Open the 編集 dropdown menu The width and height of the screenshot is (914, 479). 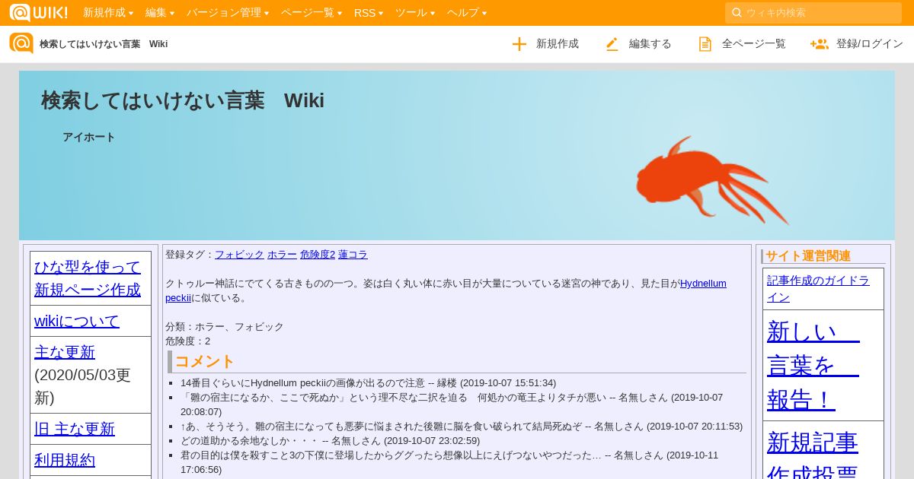pos(160,13)
